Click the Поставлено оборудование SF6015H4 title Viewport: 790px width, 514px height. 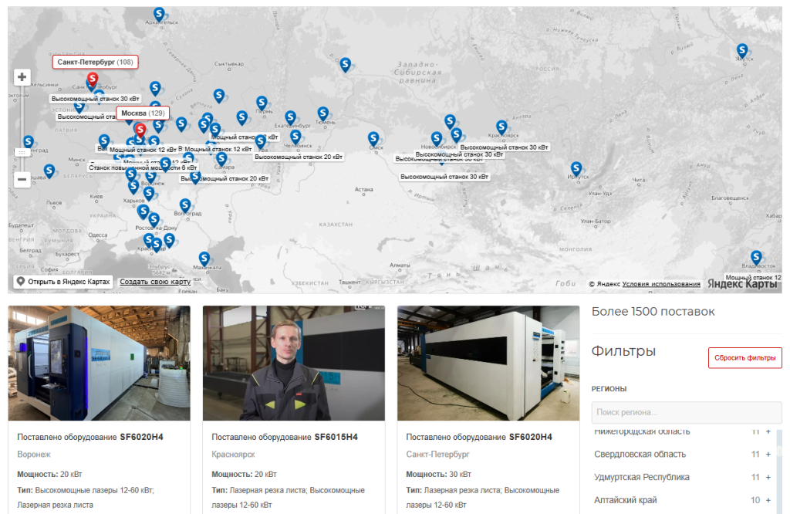[x=285, y=437]
